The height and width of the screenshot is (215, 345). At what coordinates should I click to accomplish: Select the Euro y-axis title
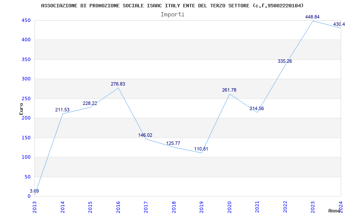21,109
